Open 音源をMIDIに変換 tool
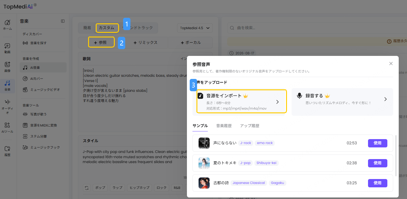The image size is (407, 199). (x=43, y=125)
